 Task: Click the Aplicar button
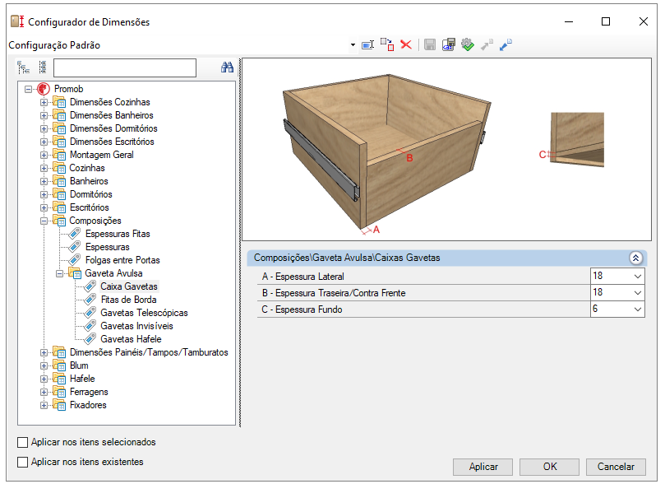(x=483, y=467)
